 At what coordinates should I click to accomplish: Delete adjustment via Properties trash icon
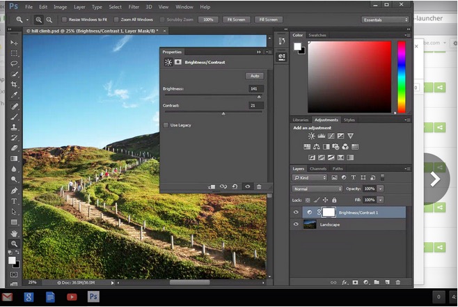click(x=259, y=187)
